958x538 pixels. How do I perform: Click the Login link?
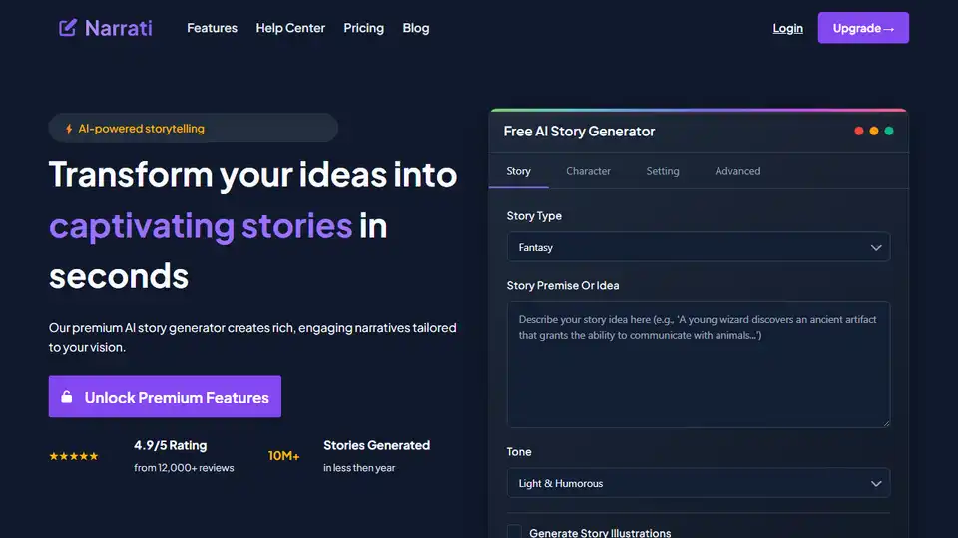[787, 28]
